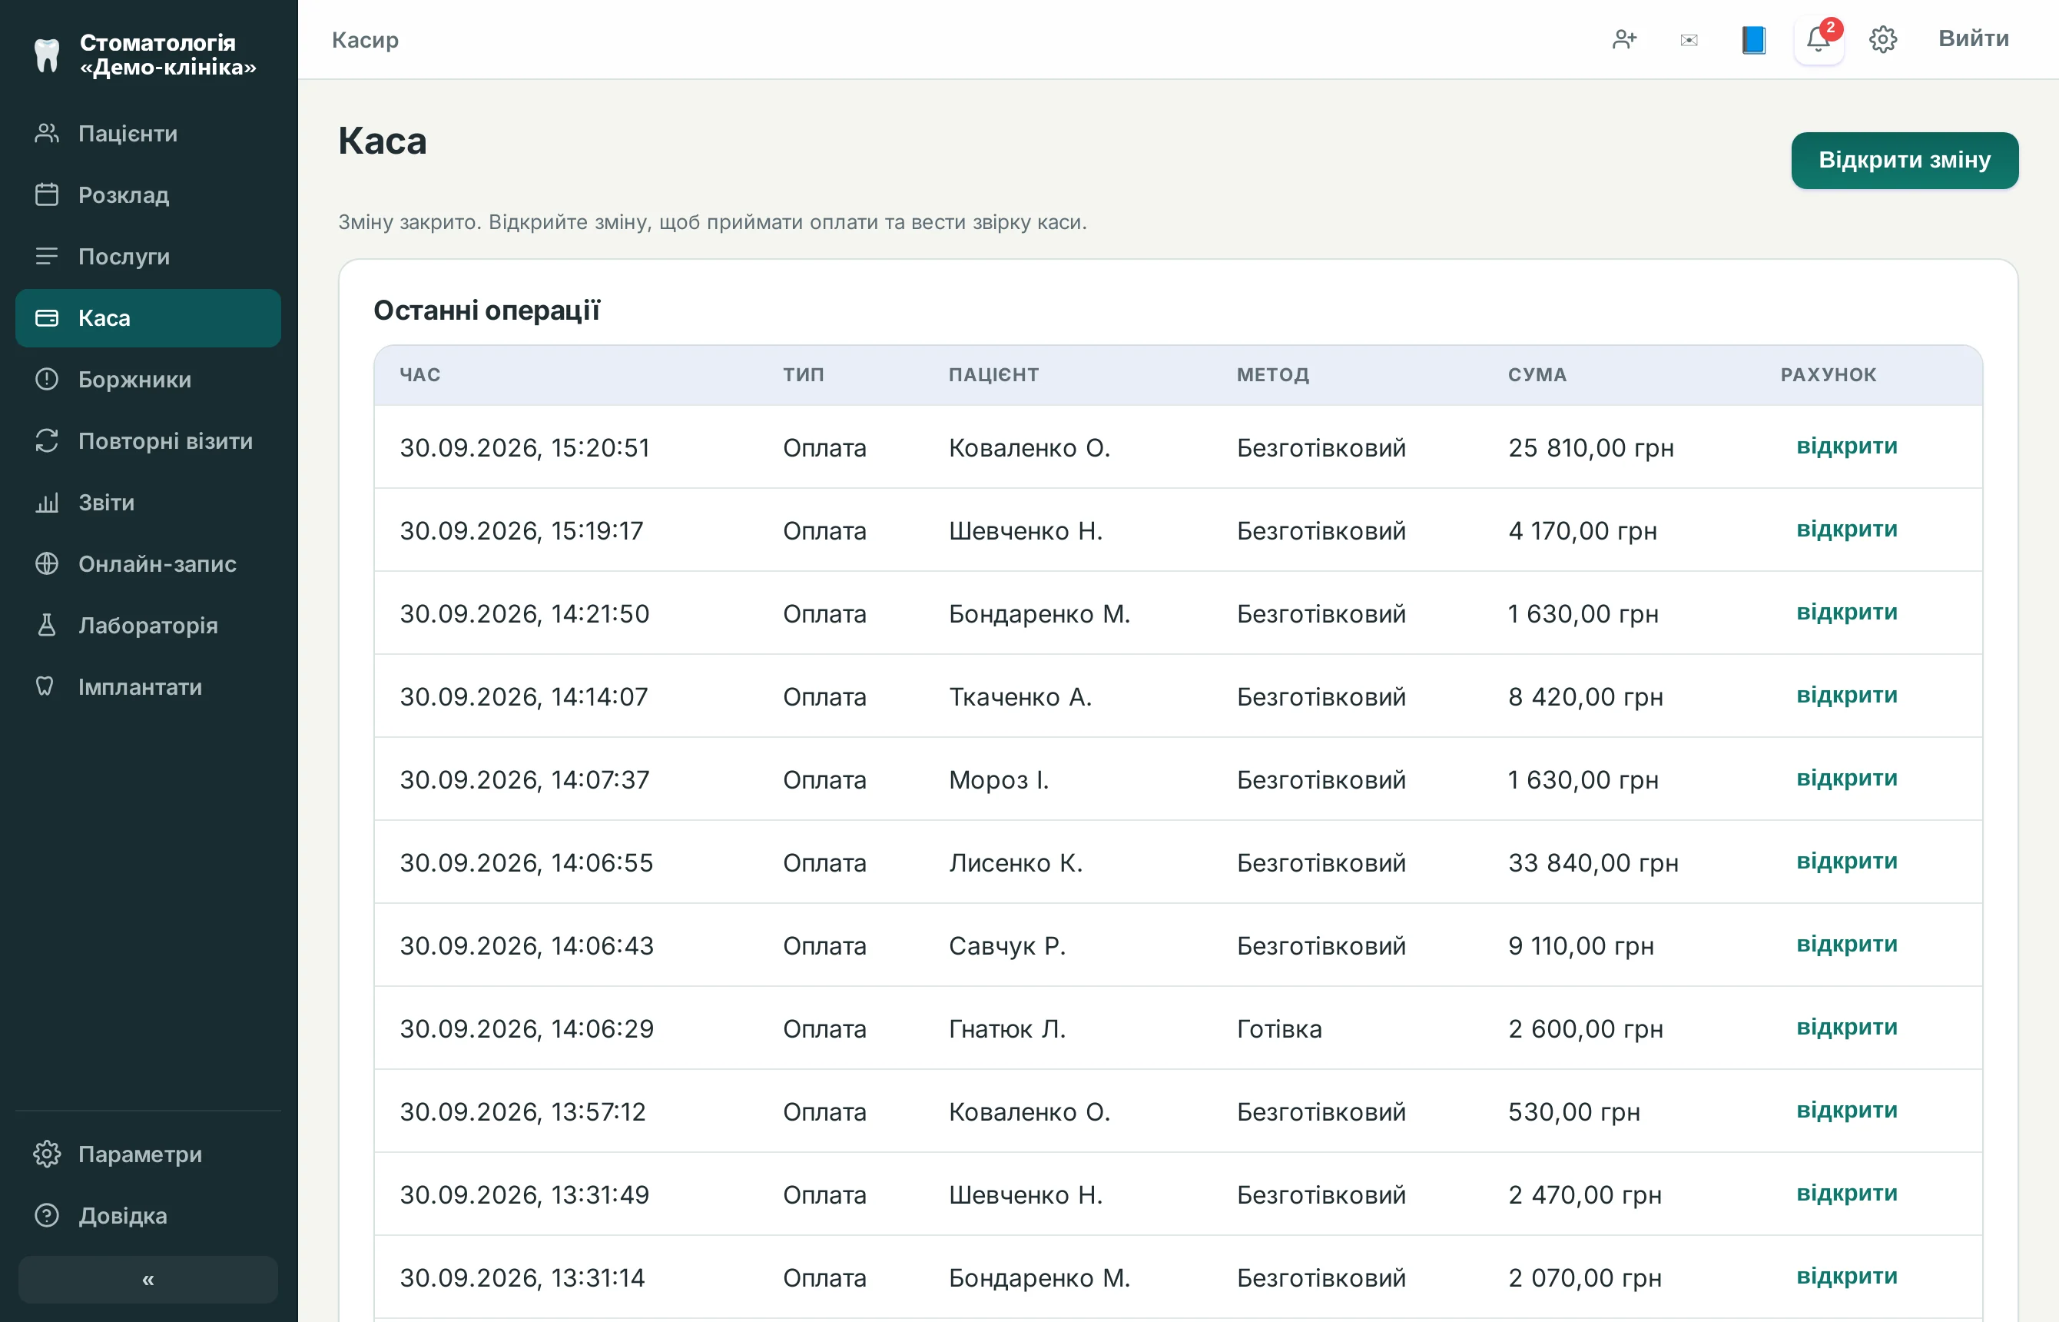This screenshot has height=1322, width=2059.
Task: Open the blue book icon
Action: pyautogui.click(x=1753, y=39)
